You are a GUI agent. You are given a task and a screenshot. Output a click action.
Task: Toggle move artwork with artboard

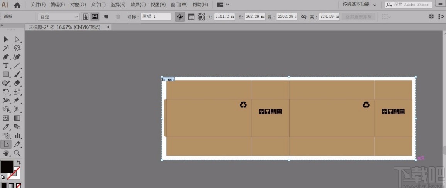[x=180, y=17]
